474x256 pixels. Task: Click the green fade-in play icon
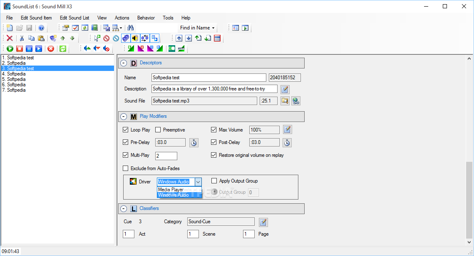pos(131,49)
